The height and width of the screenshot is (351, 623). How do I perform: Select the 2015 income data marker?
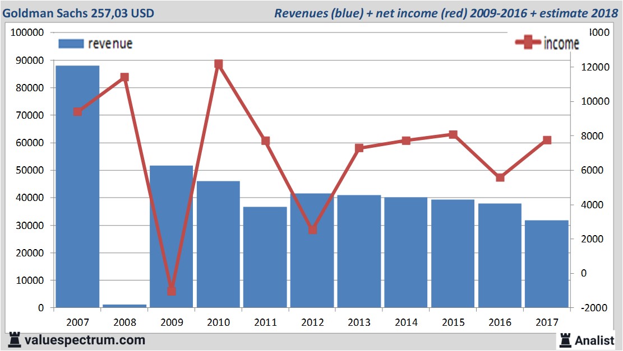[453, 134]
